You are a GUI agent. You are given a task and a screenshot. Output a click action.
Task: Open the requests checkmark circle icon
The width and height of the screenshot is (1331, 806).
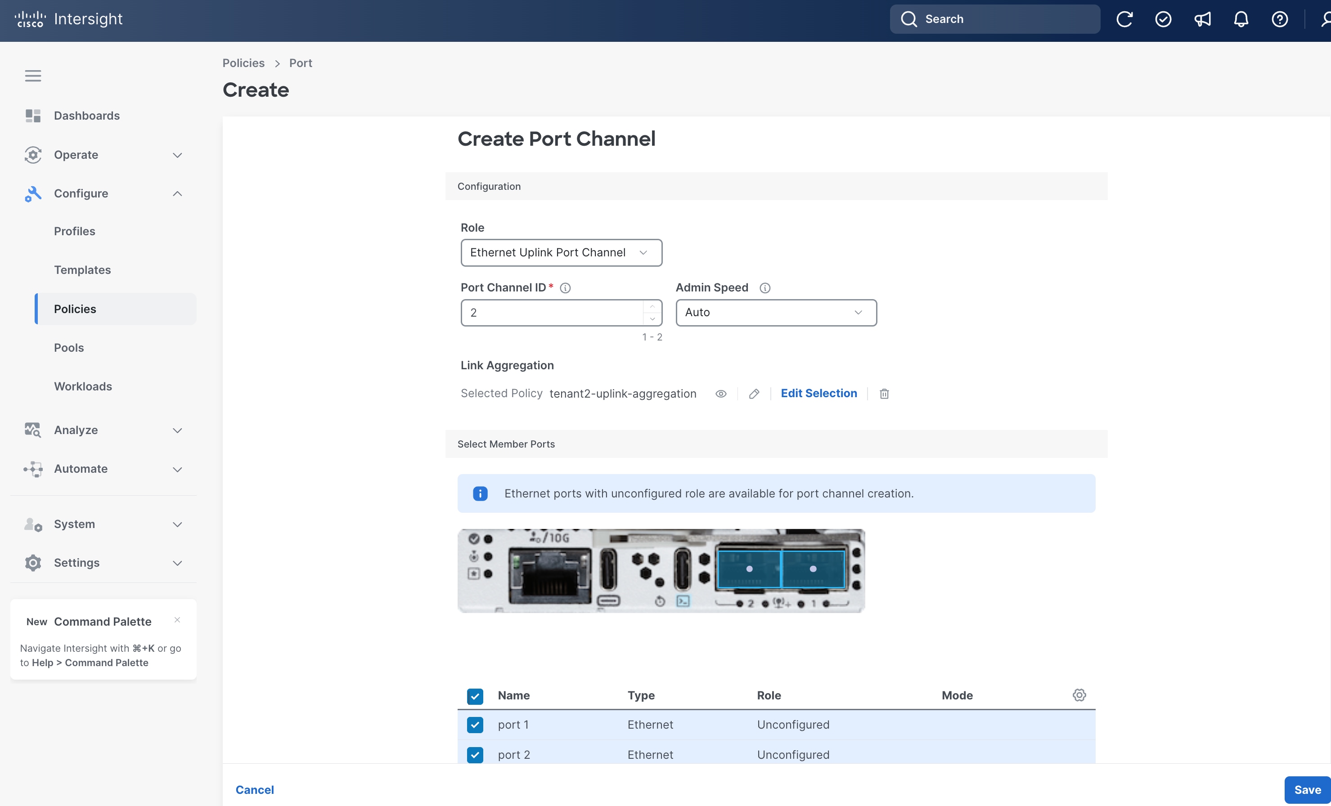click(x=1163, y=19)
